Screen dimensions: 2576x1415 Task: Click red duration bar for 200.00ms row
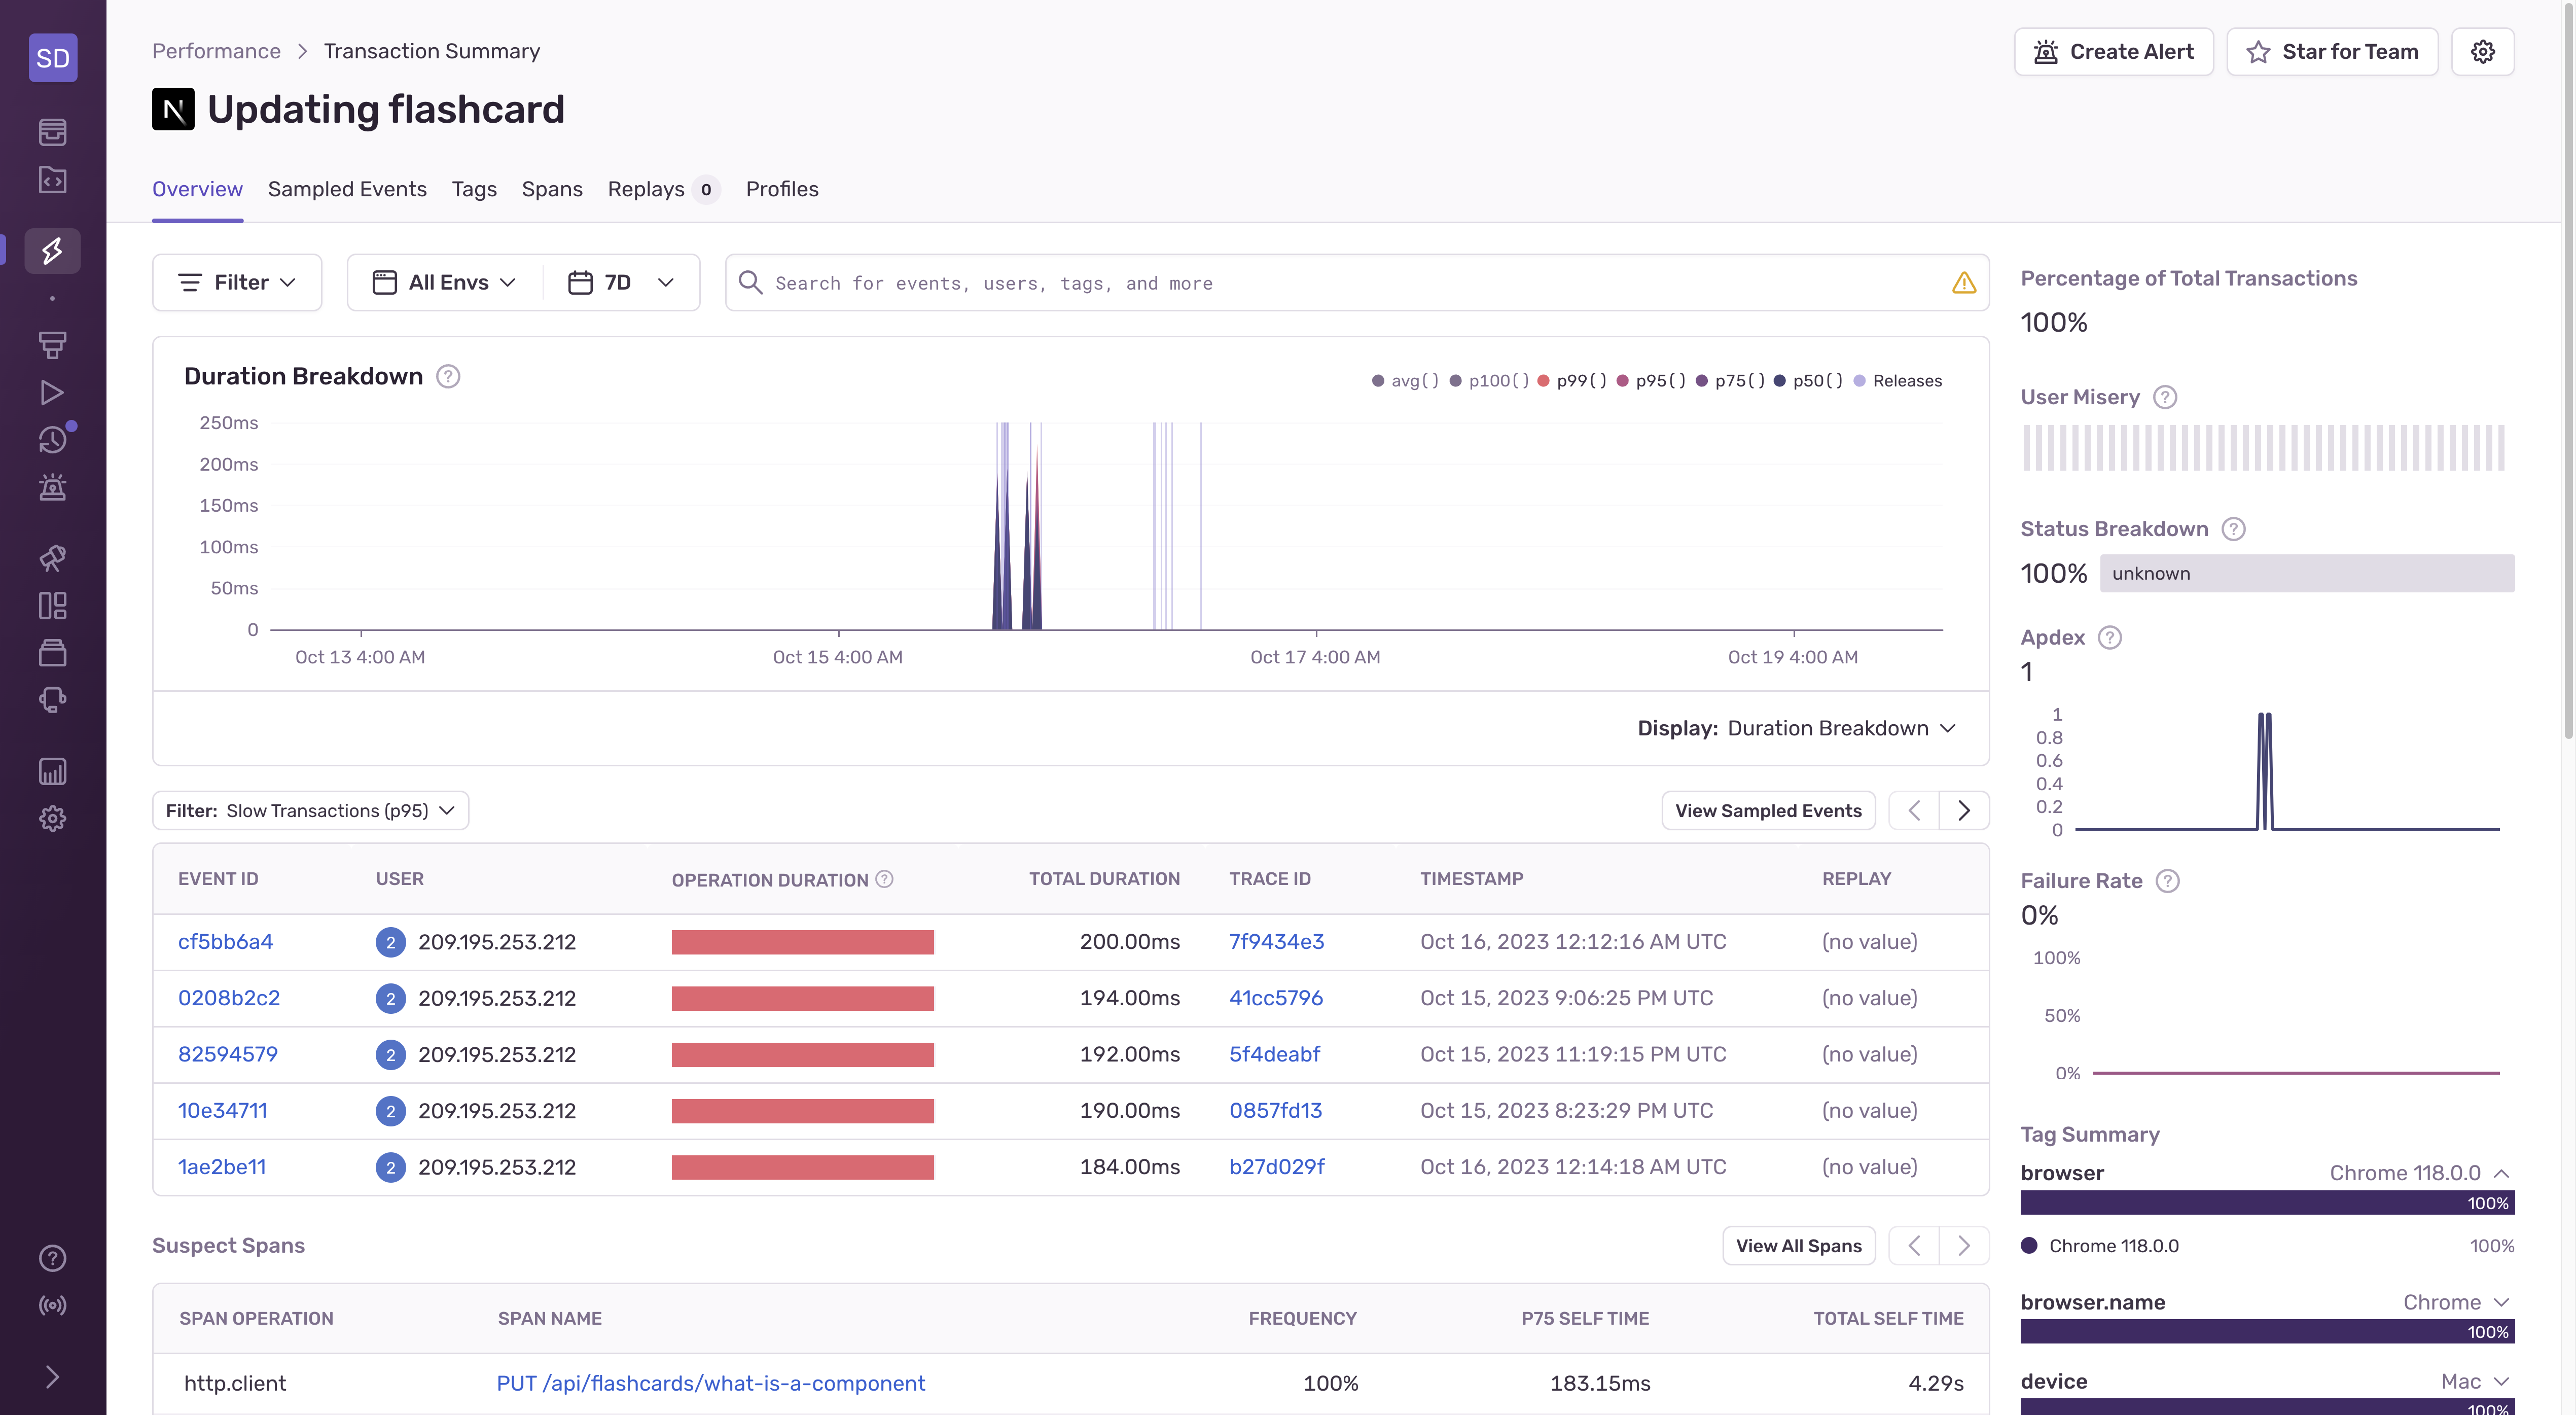click(x=802, y=942)
